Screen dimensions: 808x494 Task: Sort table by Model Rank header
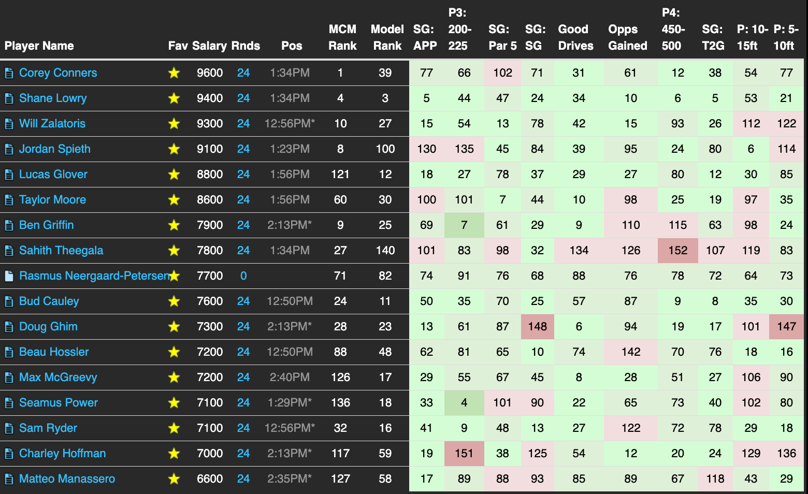tap(387, 37)
